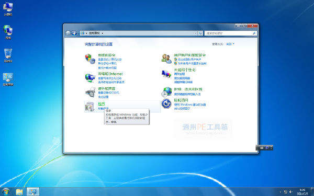Select the Computer desktop icon

8,9
